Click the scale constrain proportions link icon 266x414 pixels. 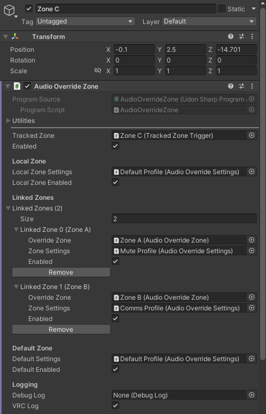[x=98, y=71]
